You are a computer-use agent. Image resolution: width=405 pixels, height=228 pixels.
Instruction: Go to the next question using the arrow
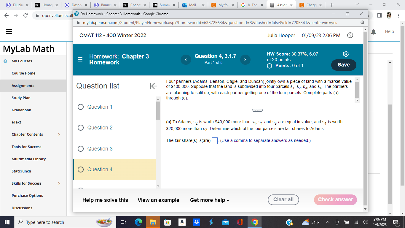(245, 59)
